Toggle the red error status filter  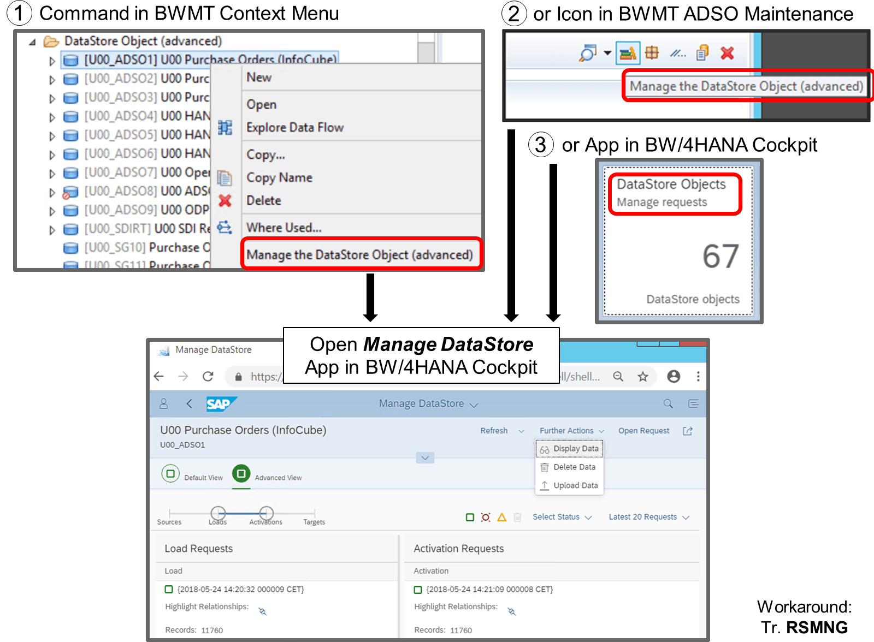click(x=486, y=517)
